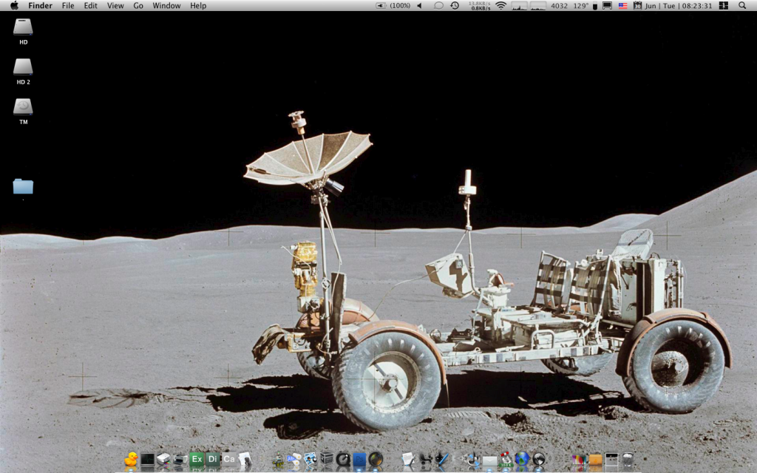Open the Go menu
This screenshot has height=473, width=757.
[x=138, y=5]
